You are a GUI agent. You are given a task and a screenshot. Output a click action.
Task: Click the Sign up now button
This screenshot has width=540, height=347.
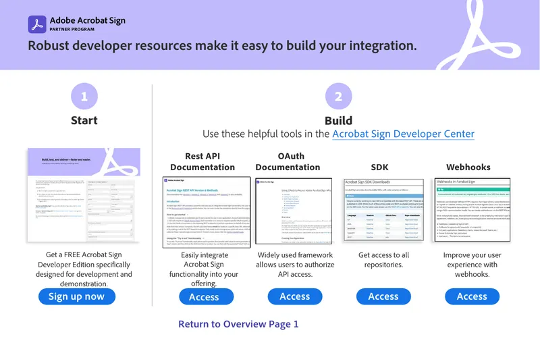coord(77,296)
